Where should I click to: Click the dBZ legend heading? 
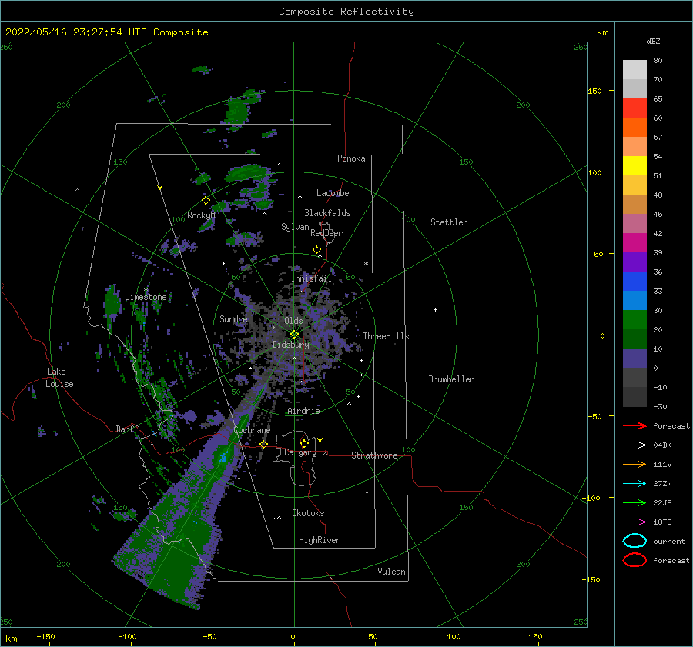point(653,41)
